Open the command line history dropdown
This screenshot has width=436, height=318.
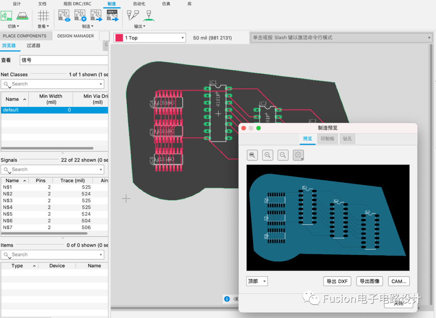point(429,38)
